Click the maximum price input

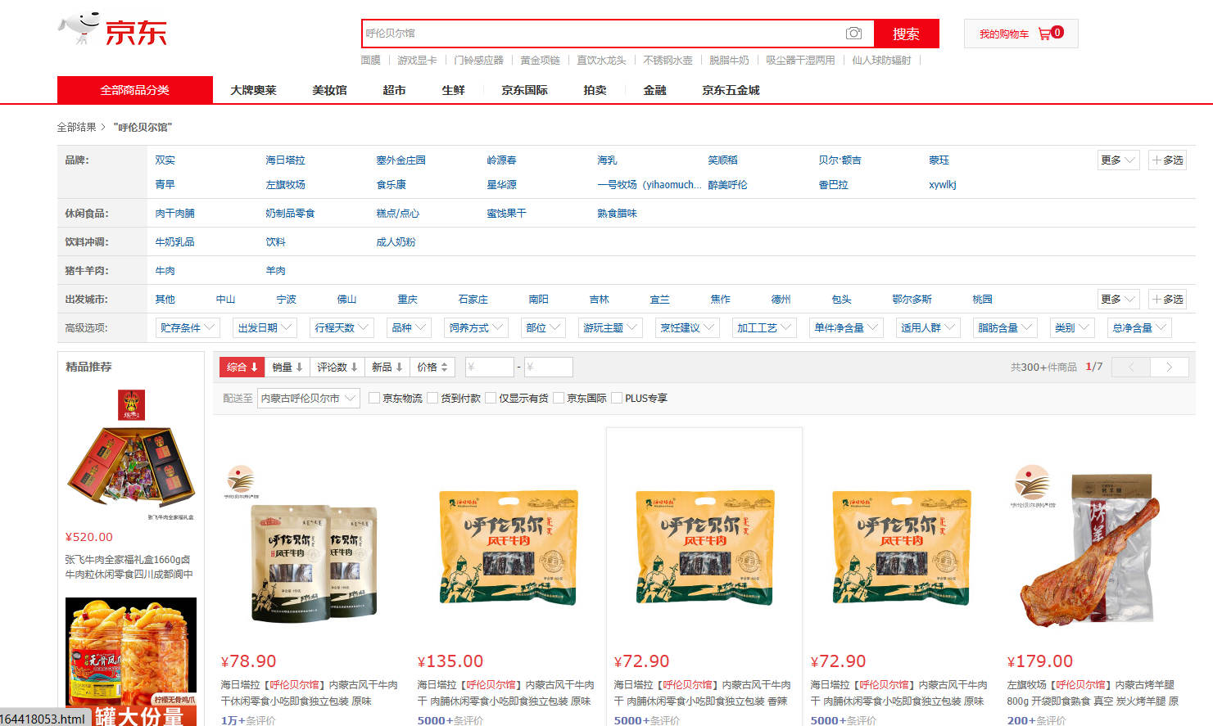[x=548, y=368]
